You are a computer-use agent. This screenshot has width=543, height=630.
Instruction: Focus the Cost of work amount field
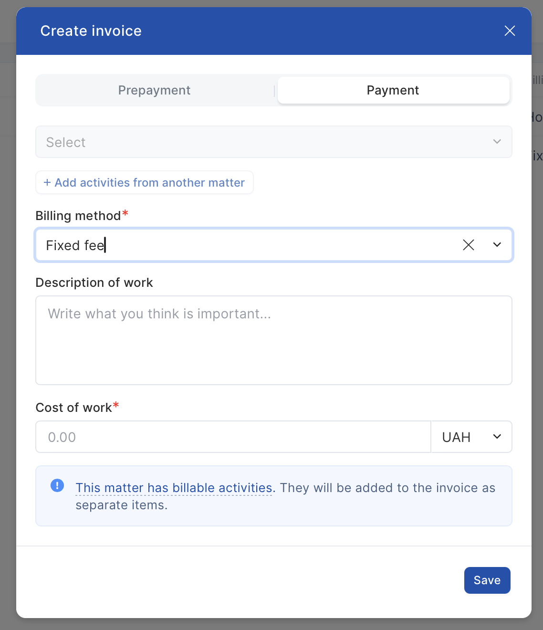(x=233, y=437)
